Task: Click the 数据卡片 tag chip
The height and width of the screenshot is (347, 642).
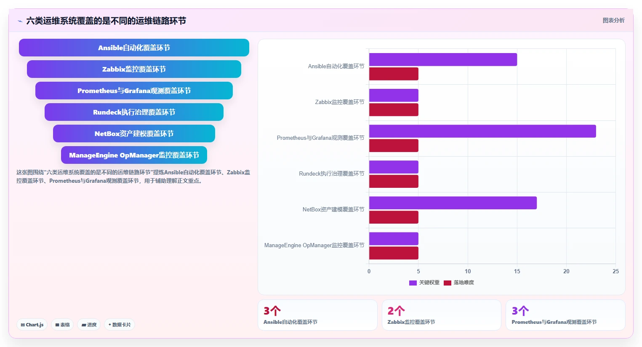Action: (120, 325)
